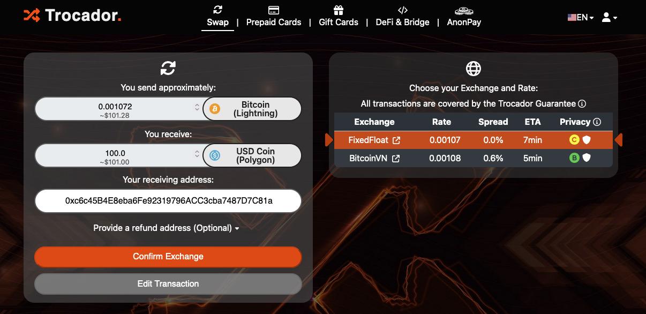Open the Bitcoin (Lightning) coin selector
The image size is (646, 314).
[252, 109]
